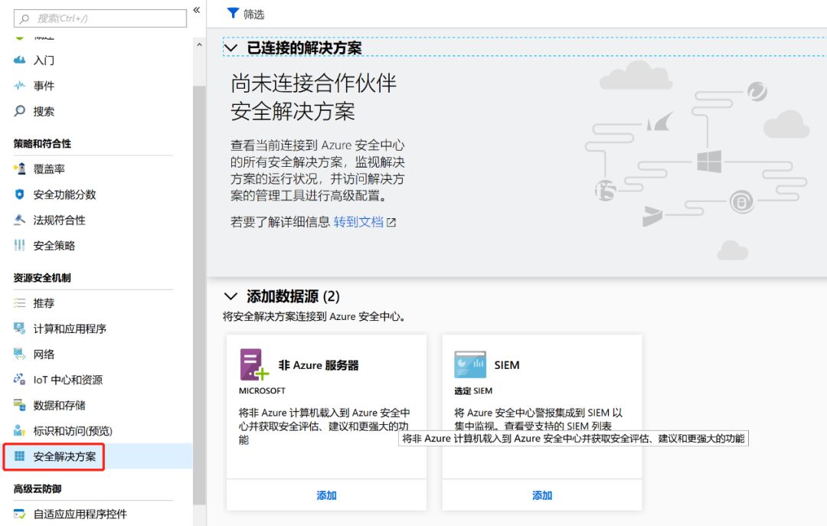Click 添加 under the SIEM card
The image size is (827, 526).
tap(542, 495)
